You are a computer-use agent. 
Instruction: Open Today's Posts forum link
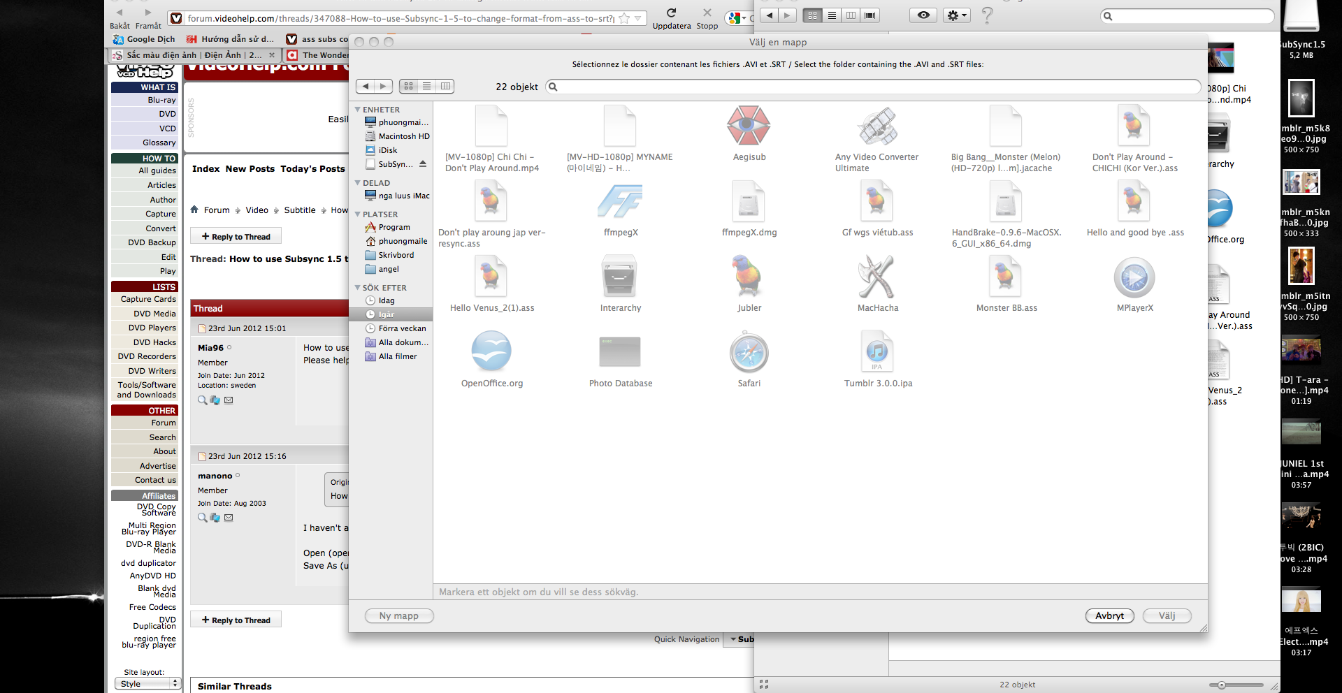[x=312, y=168]
